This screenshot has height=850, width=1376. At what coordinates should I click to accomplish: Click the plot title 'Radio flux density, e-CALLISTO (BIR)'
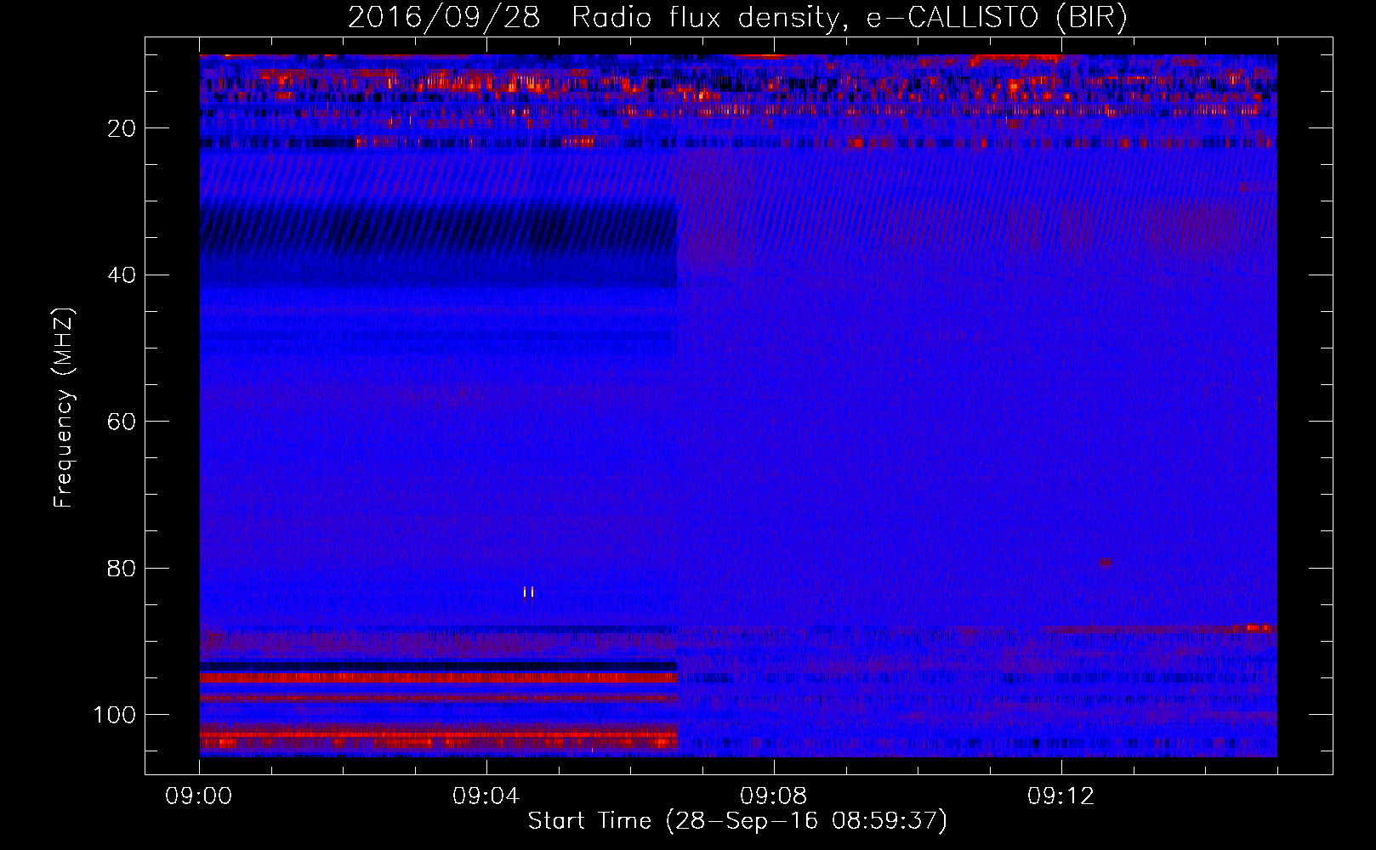tap(849, 18)
